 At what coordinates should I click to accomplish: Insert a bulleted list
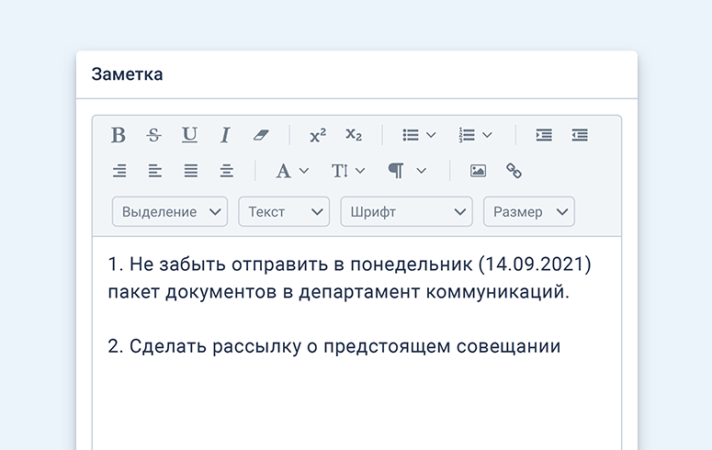[x=411, y=135]
